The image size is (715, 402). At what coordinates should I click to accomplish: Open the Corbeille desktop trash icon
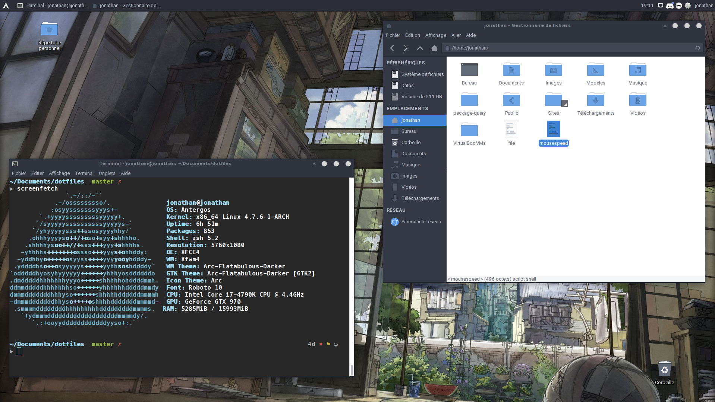click(664, 373)
